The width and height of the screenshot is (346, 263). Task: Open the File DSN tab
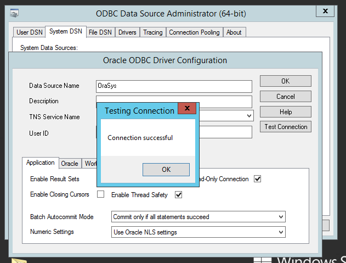pyautogui.click(x=100, y=32)
